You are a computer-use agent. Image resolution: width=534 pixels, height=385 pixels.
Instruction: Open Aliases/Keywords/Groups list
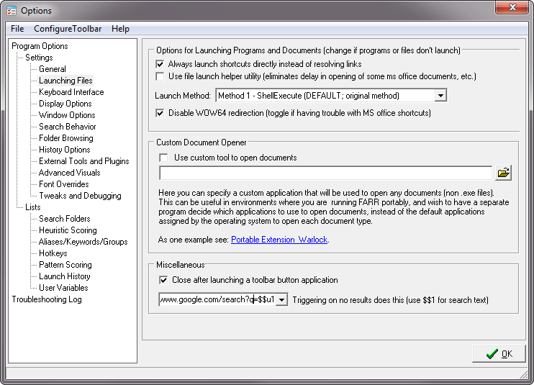click(83, 242)
